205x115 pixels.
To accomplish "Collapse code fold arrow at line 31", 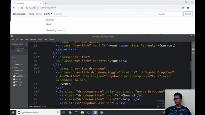I will pos(39,72).
